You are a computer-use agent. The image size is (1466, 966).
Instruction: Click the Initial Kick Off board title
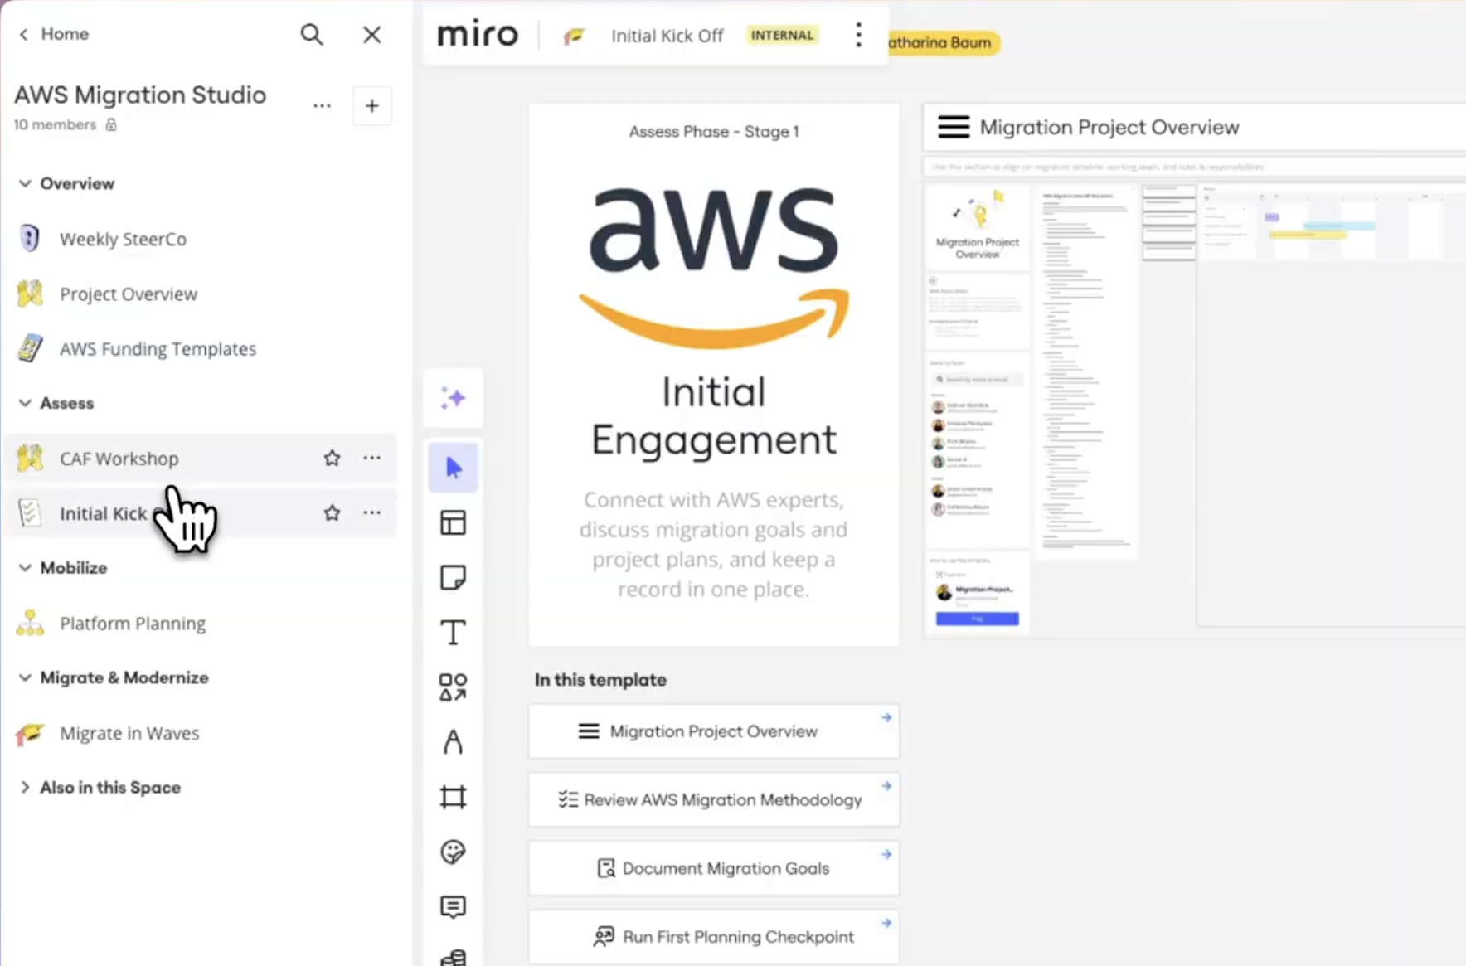pos(667,36)
